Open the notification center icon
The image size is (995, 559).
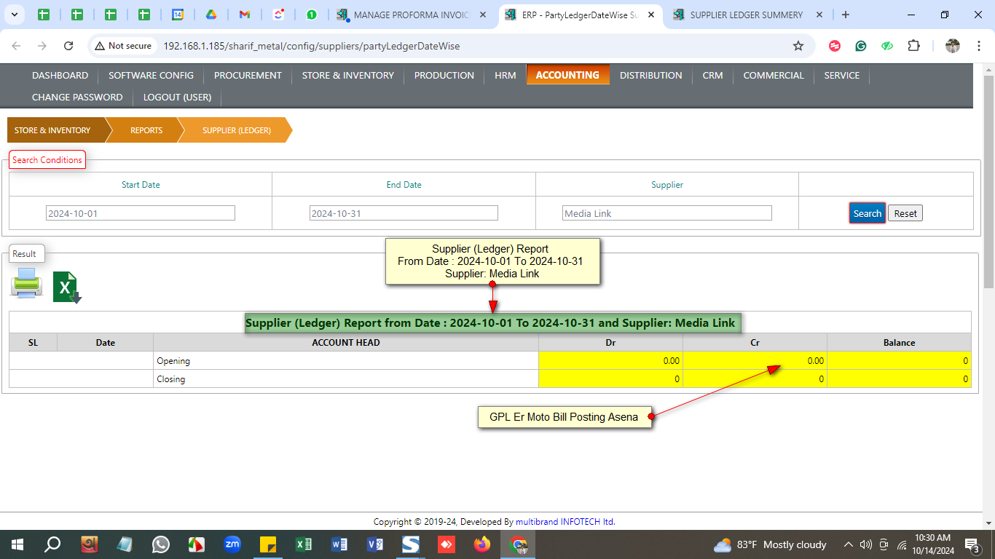972,544
